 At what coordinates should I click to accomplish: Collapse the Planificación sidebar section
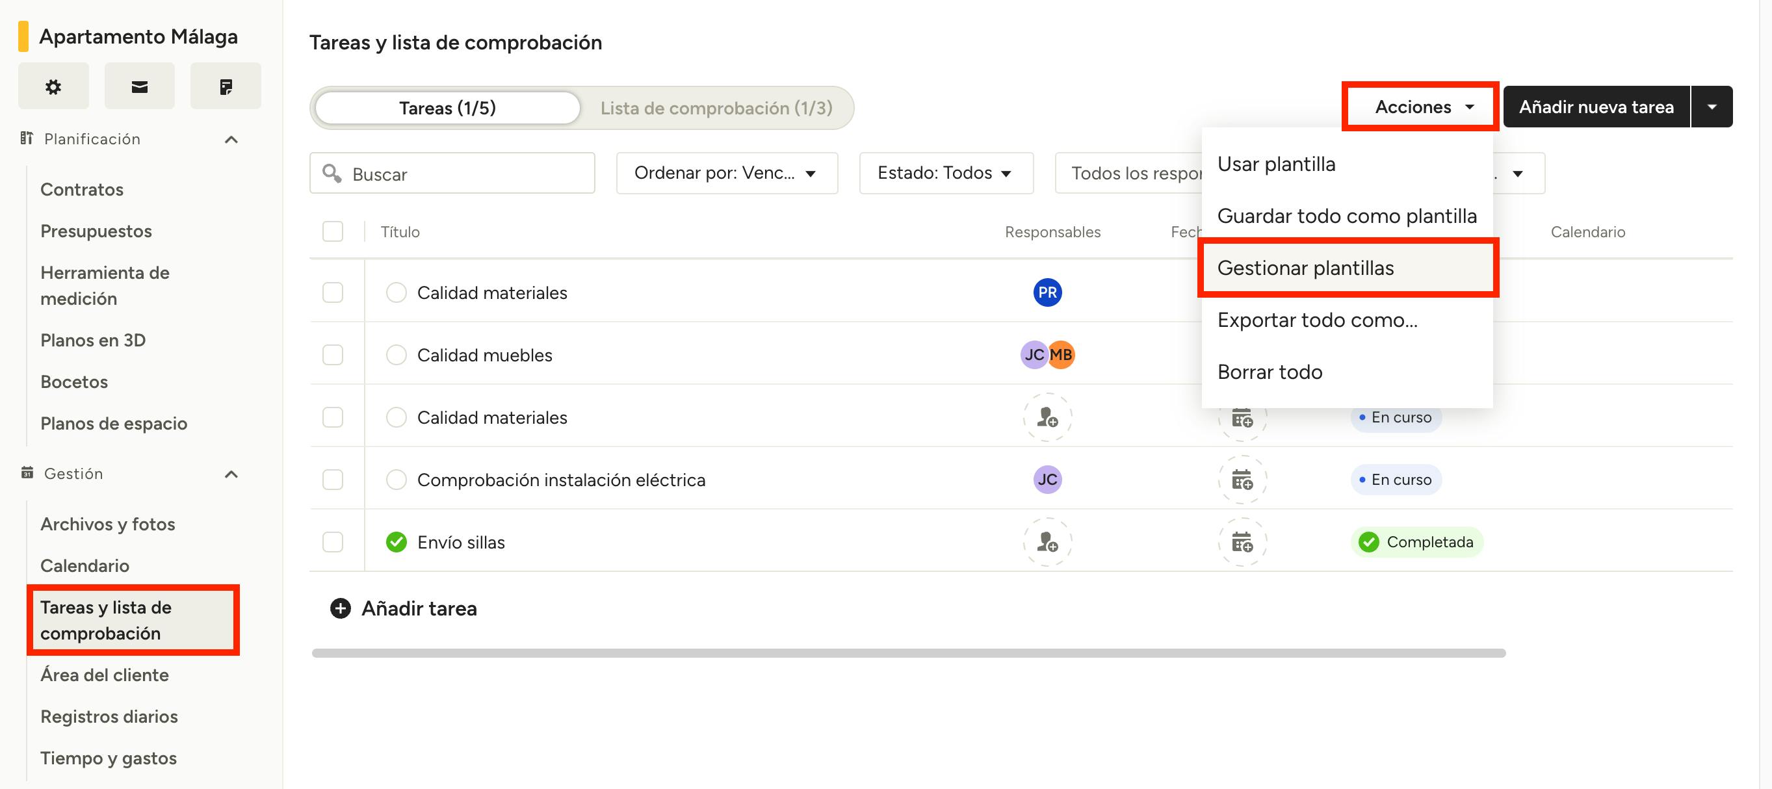point(232,140)
